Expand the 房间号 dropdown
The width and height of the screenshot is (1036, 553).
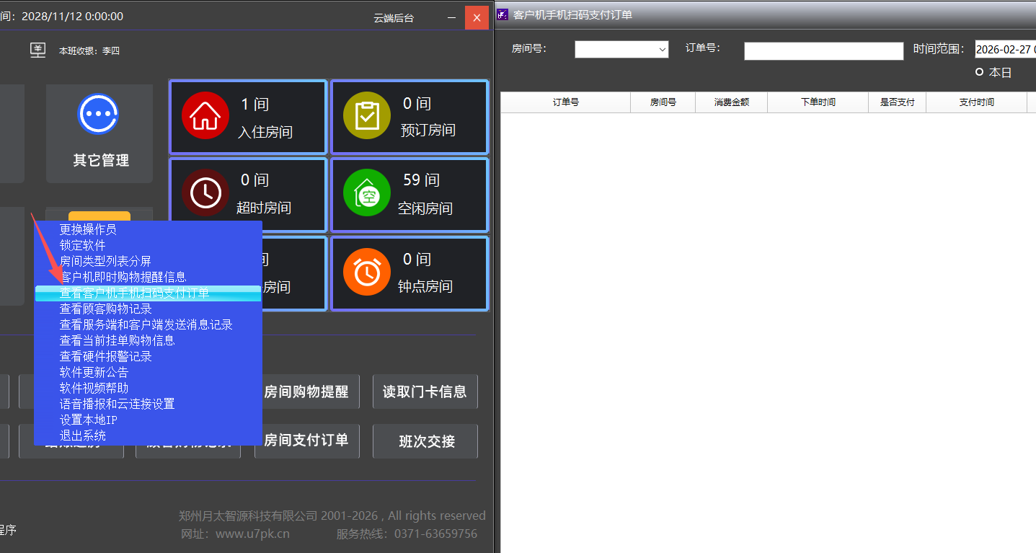tap(662, 50)
